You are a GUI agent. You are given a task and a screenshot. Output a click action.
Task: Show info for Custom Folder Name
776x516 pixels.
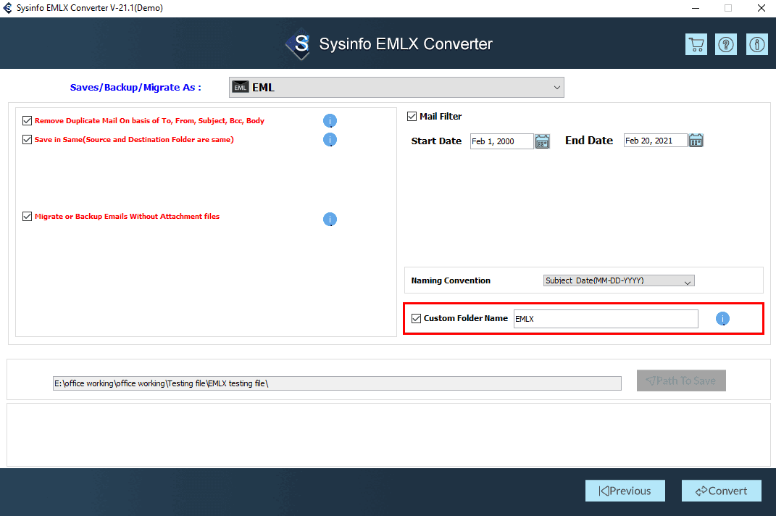tap(722, 318)
